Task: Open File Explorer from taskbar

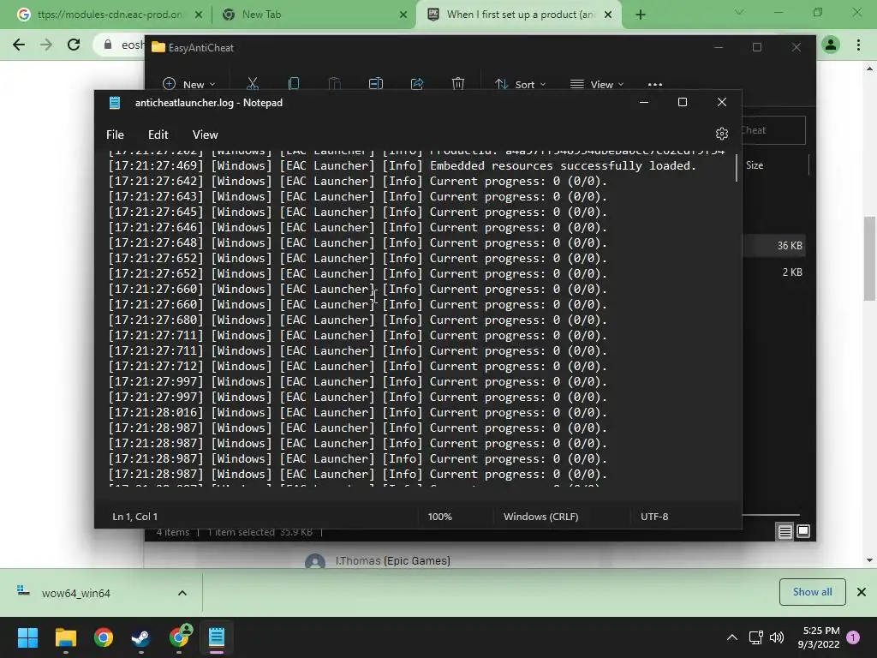Action: click(65, 637)
